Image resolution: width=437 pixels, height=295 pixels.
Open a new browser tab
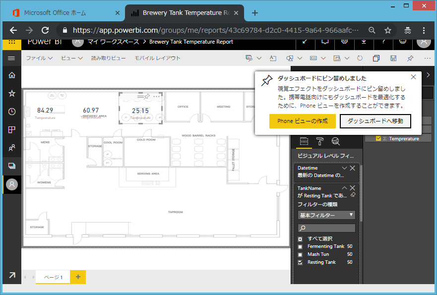(255, 13)
